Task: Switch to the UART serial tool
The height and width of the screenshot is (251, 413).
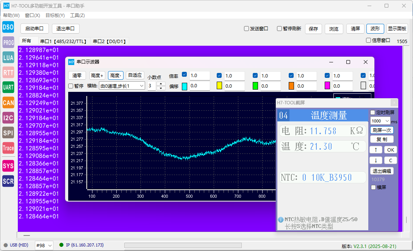Action: [x=8, y=87]
